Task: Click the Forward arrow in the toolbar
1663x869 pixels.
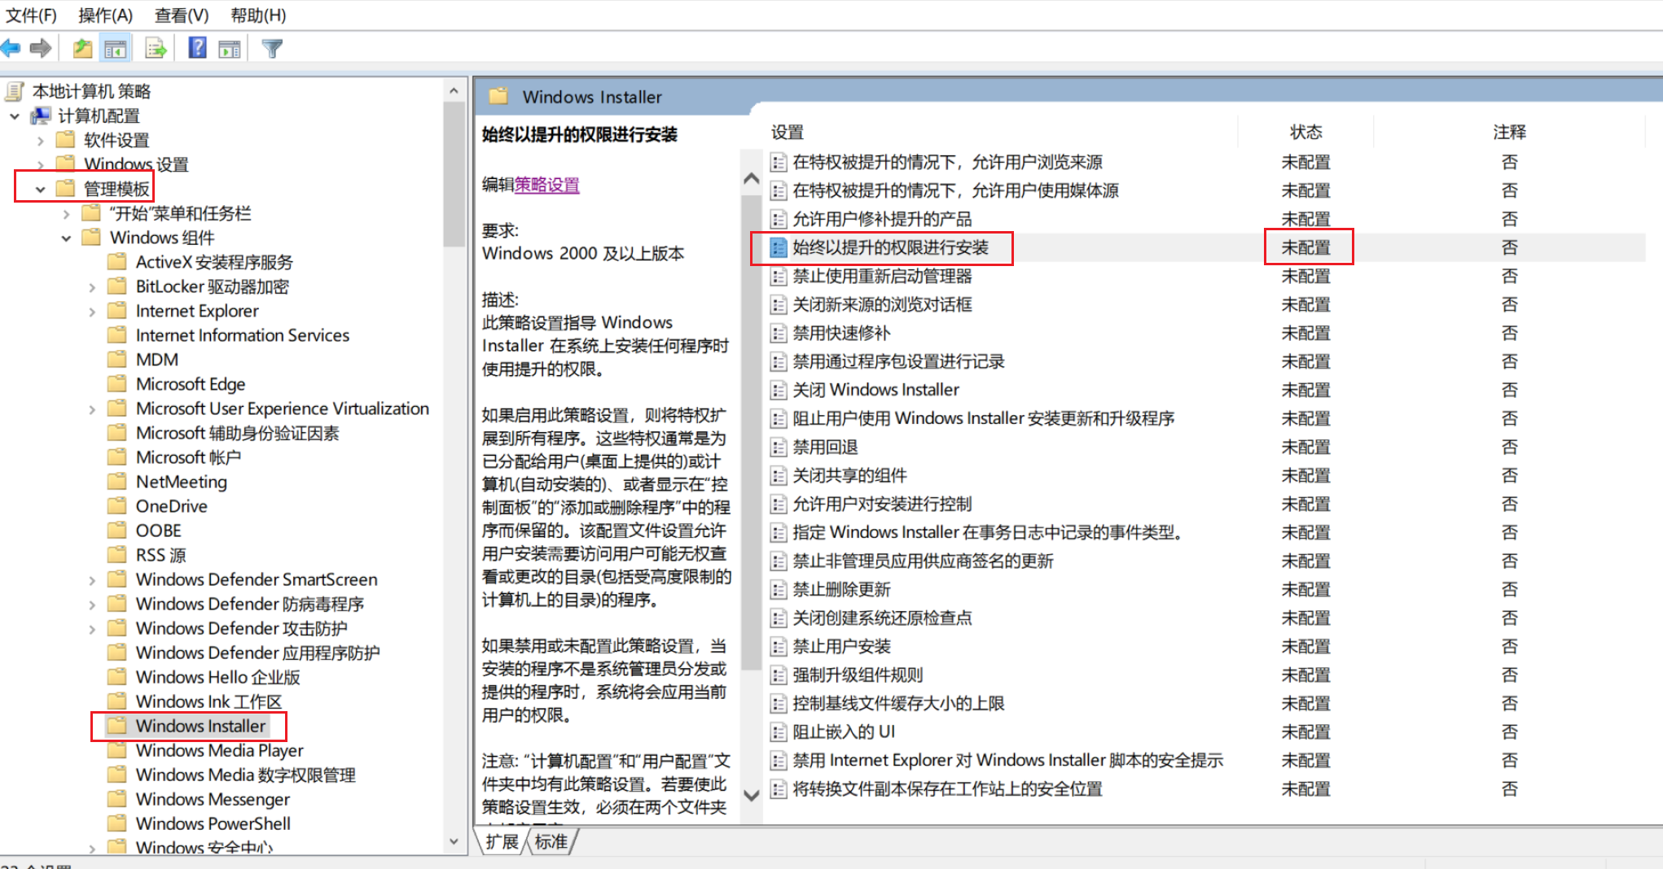Action: 41,49
